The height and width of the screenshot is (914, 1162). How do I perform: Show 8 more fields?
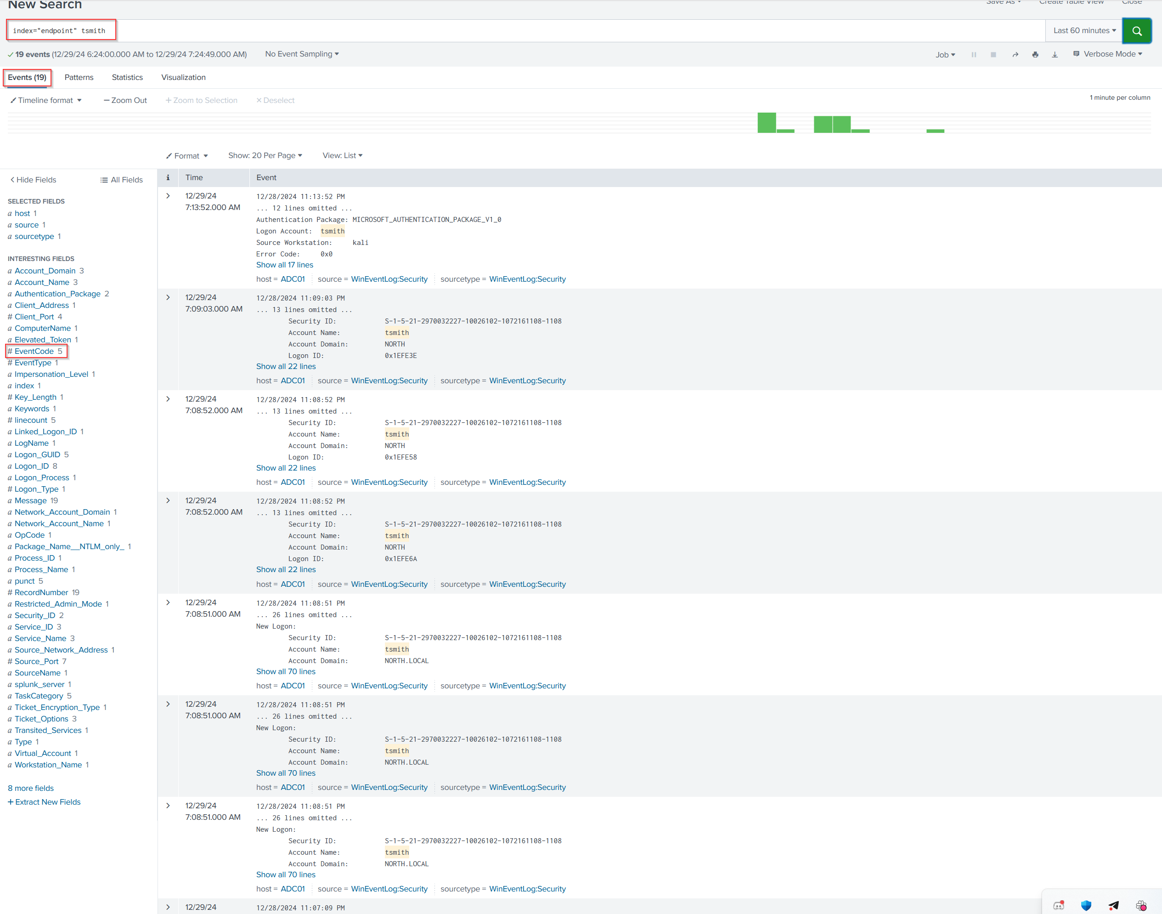click(31, 788)
